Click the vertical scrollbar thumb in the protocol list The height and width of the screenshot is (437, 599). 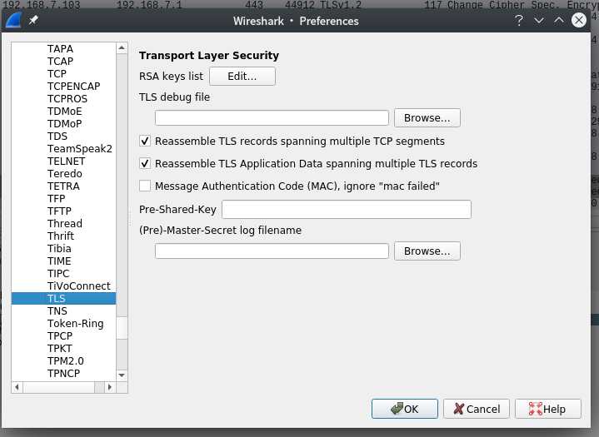click(x=122, y=327)
